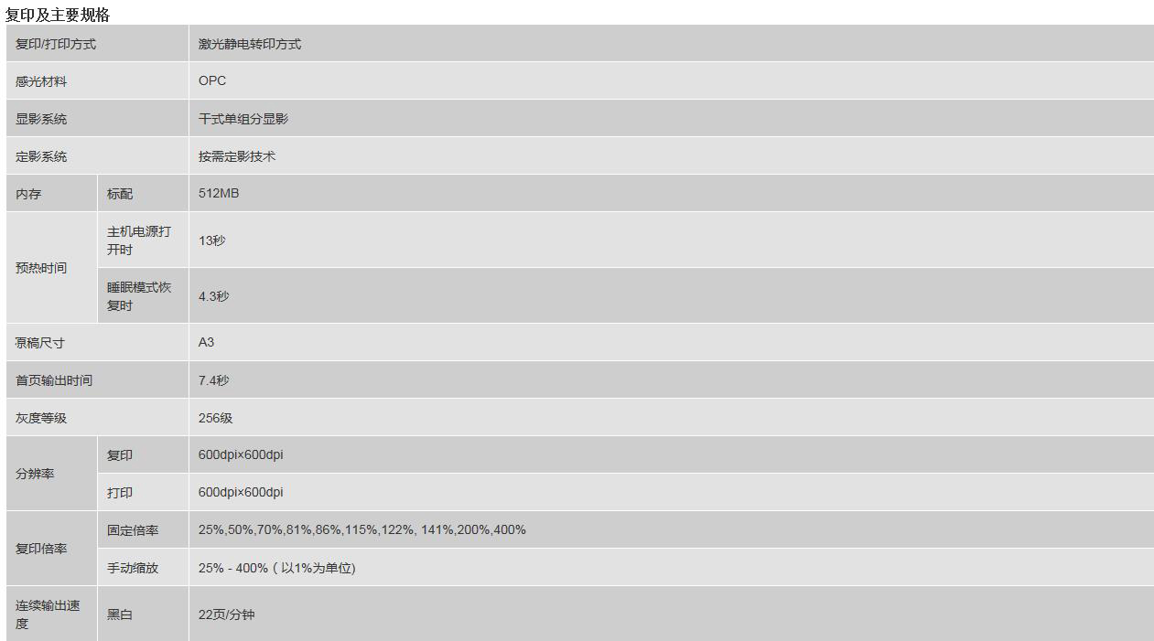Click the OPC value text
Screen dimensions: 1154x641
tap(212, 80)
